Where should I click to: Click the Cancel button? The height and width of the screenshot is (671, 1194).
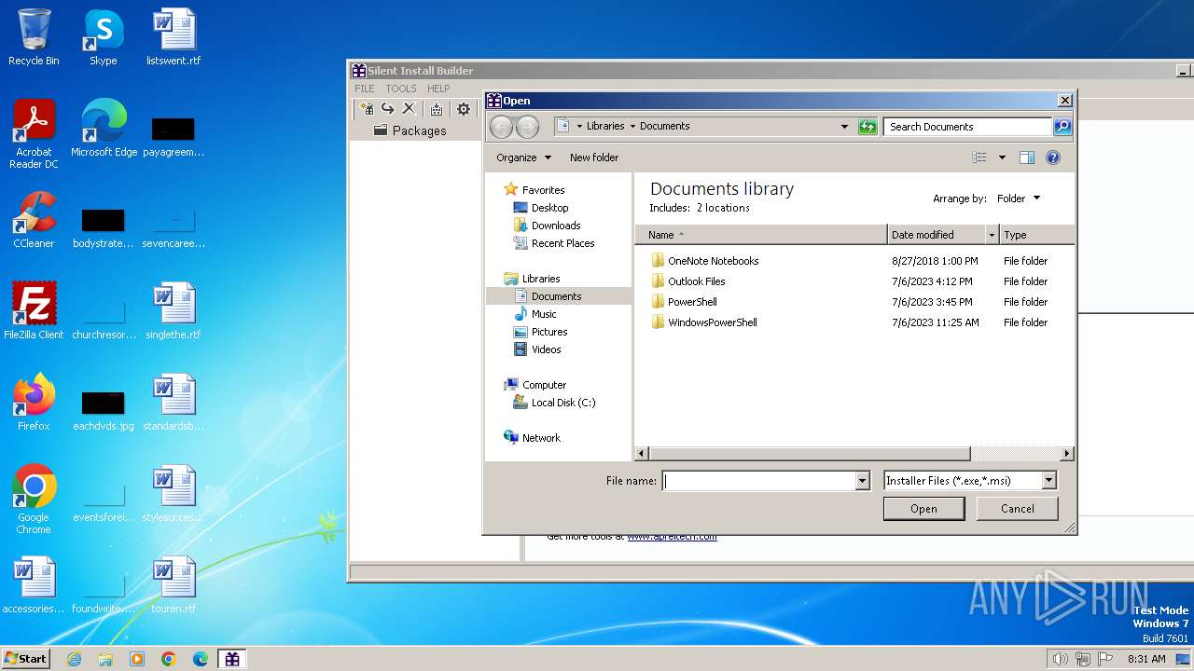click(1018, 509)
